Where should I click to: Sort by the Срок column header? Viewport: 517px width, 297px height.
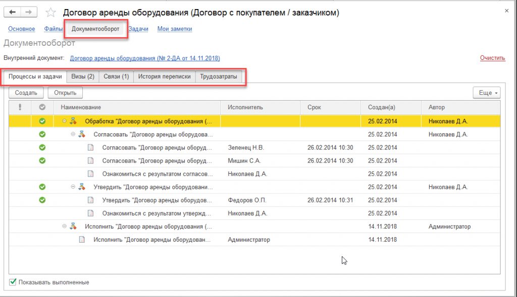[x=330, y=107]
